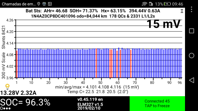The width and height of the screenshot is (198, 111).
Task: Tap the screen page indicator dots
Action: (x=6, y=108)
